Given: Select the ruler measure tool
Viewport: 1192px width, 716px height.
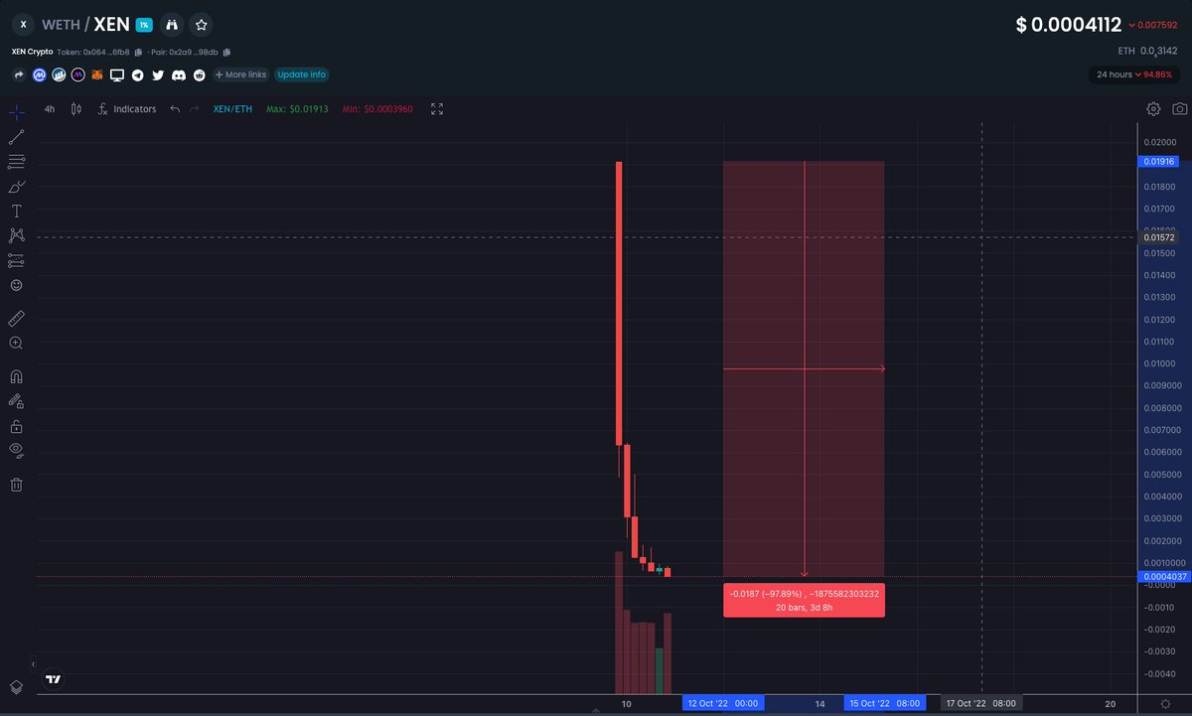Looking at the screenshot, I should coord(16,318).
